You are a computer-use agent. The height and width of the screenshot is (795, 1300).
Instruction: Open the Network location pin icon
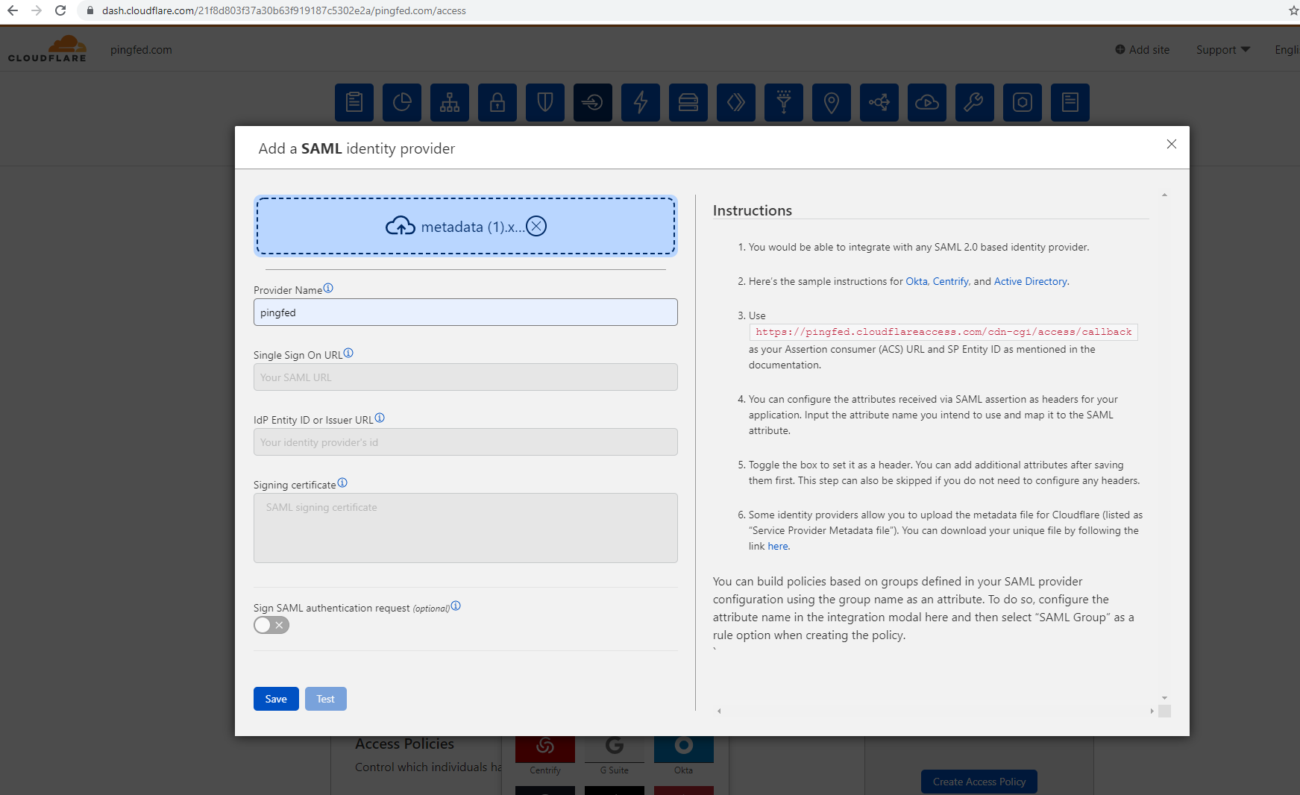pos(832,102)
